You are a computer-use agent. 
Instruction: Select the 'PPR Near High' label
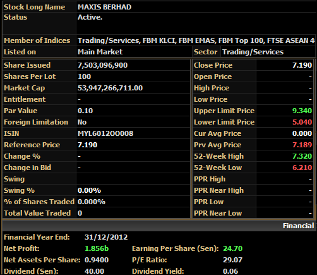pyautogui.click(x=218, y=190)
